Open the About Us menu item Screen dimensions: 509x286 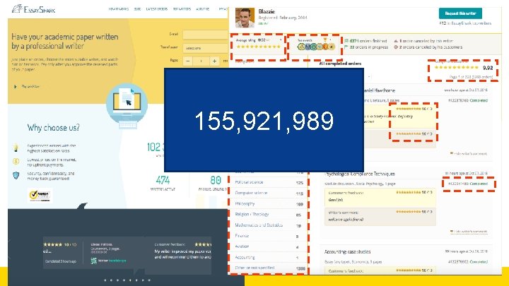point(203,9)
